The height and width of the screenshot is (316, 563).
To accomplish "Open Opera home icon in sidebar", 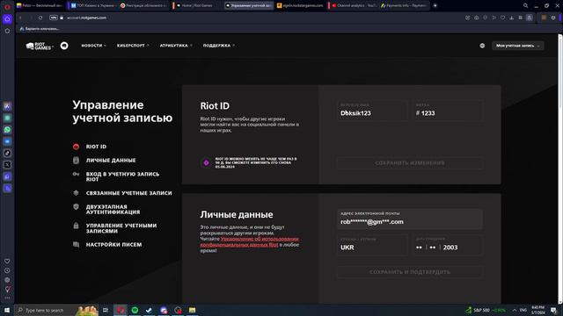I will click(7, 19).
